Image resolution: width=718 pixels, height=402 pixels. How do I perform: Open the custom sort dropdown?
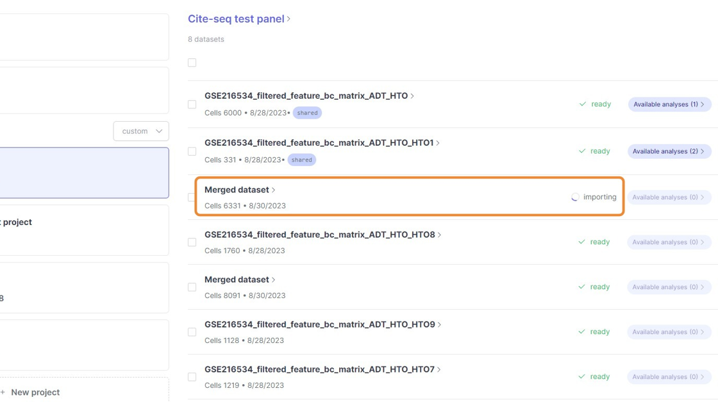[141, 131]
